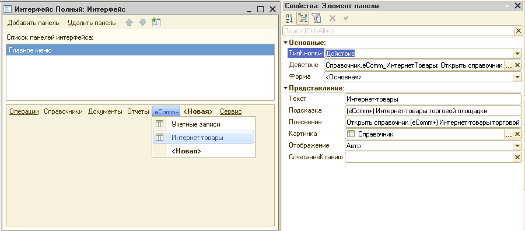Click <Новая> entry inside eComm+ submenu
The height and width of the screenshot is (231, 525).
coord(204,151)
